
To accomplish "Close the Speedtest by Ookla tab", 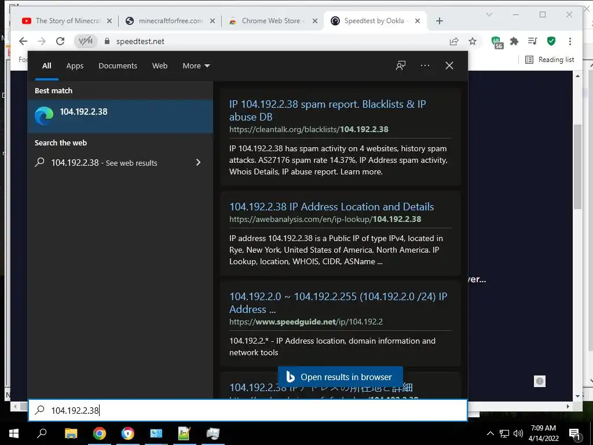I will [418, 21].
